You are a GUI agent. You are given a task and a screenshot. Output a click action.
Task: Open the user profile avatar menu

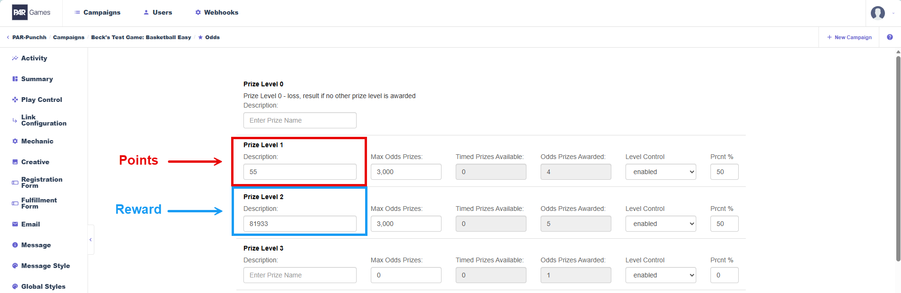[x=878, y=13]
